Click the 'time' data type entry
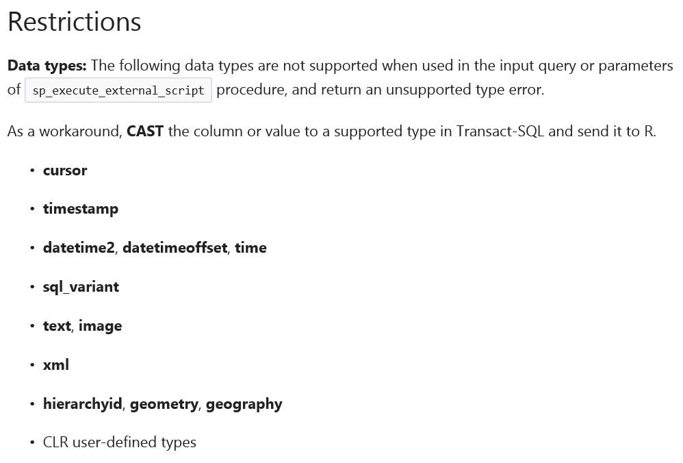This screenshot has height=463, width=683. (250, 248)
